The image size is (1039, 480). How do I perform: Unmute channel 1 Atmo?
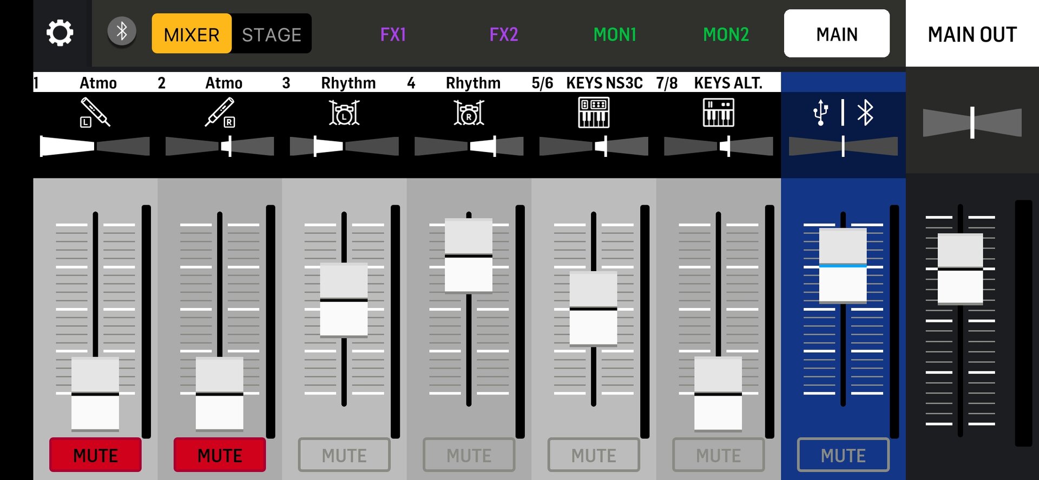click(95, 455)
